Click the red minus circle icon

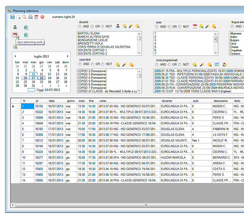[42, 17]
